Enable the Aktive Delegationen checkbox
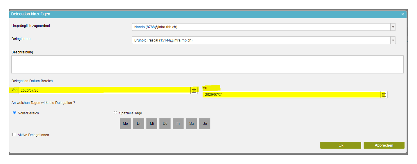This screenshot has height=164, width=417. point(14,135)
